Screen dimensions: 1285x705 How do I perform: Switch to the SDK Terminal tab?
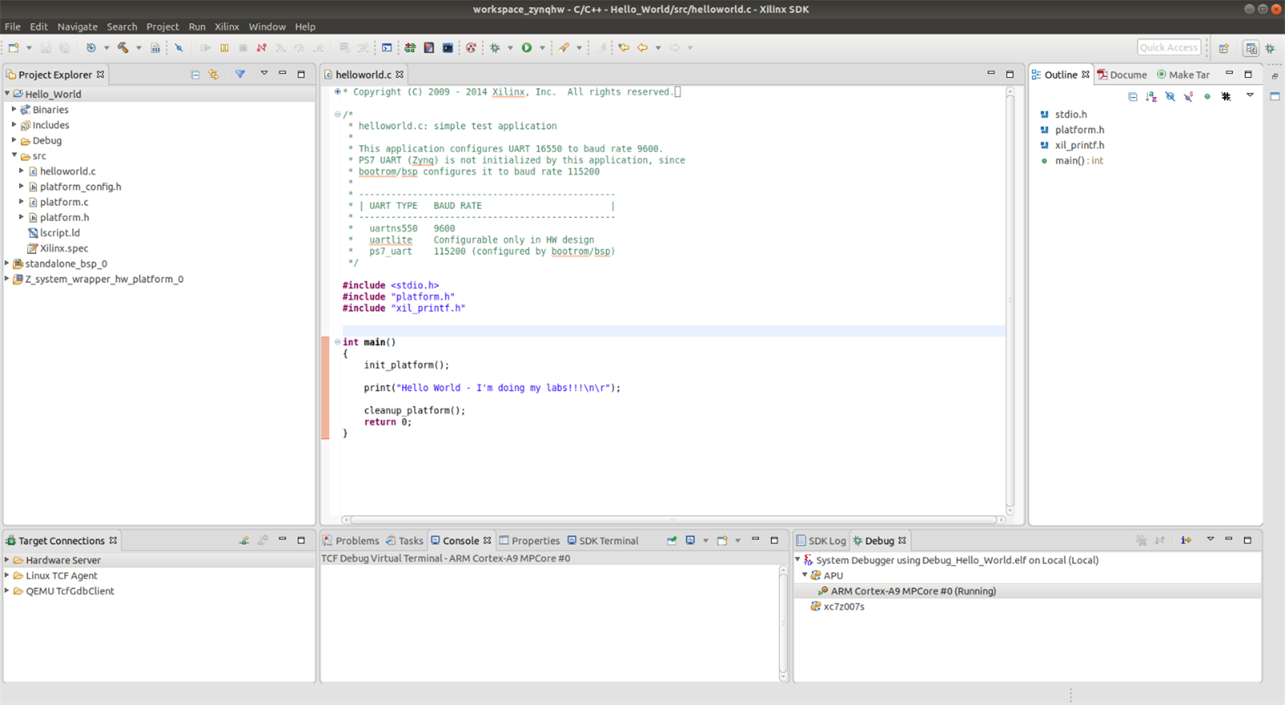[x=608, y=541]
